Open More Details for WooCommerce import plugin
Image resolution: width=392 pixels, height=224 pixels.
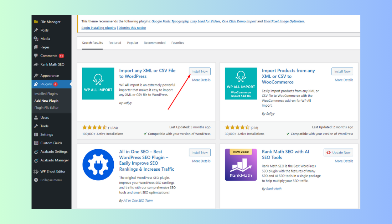coord(344,80)
